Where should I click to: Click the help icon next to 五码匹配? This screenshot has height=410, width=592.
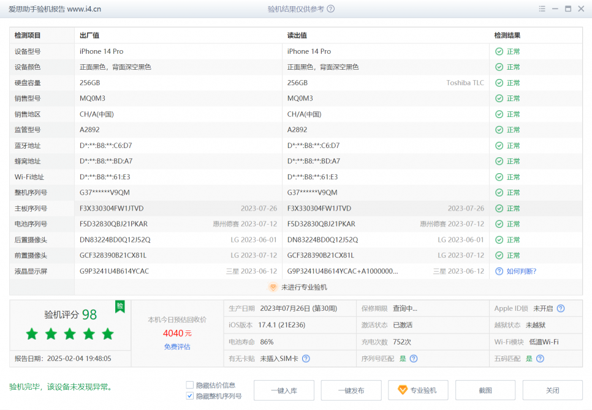[539, 359]
